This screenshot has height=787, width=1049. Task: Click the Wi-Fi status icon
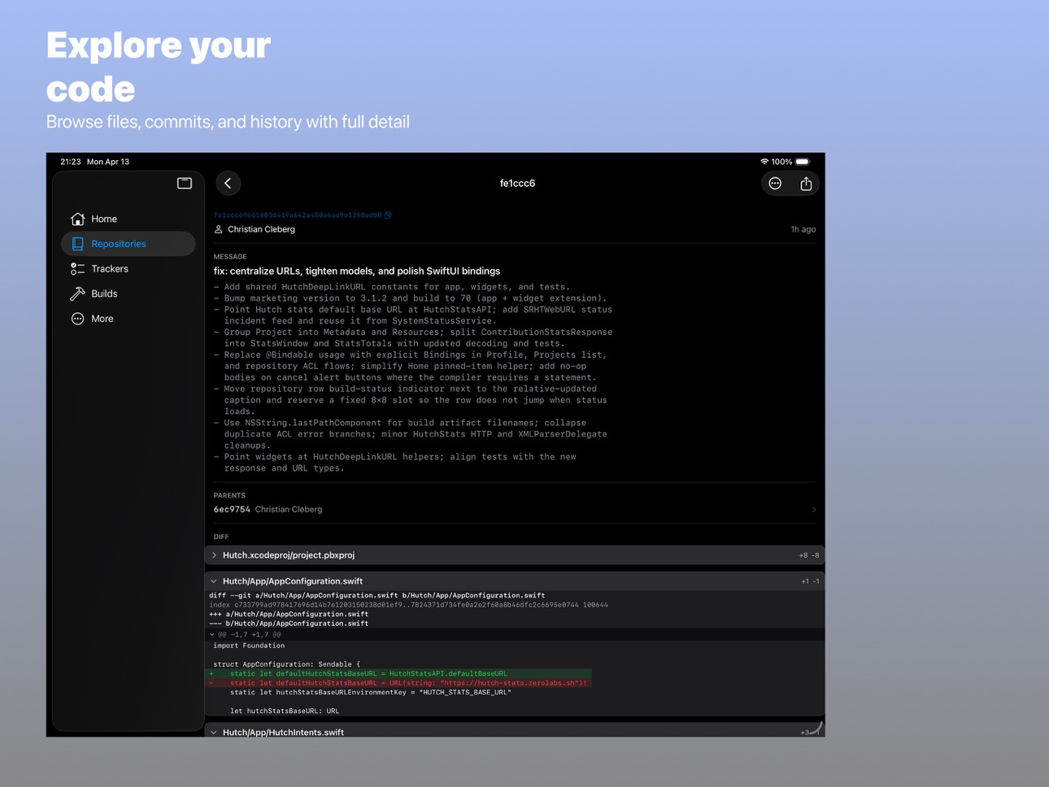point(764,162)
